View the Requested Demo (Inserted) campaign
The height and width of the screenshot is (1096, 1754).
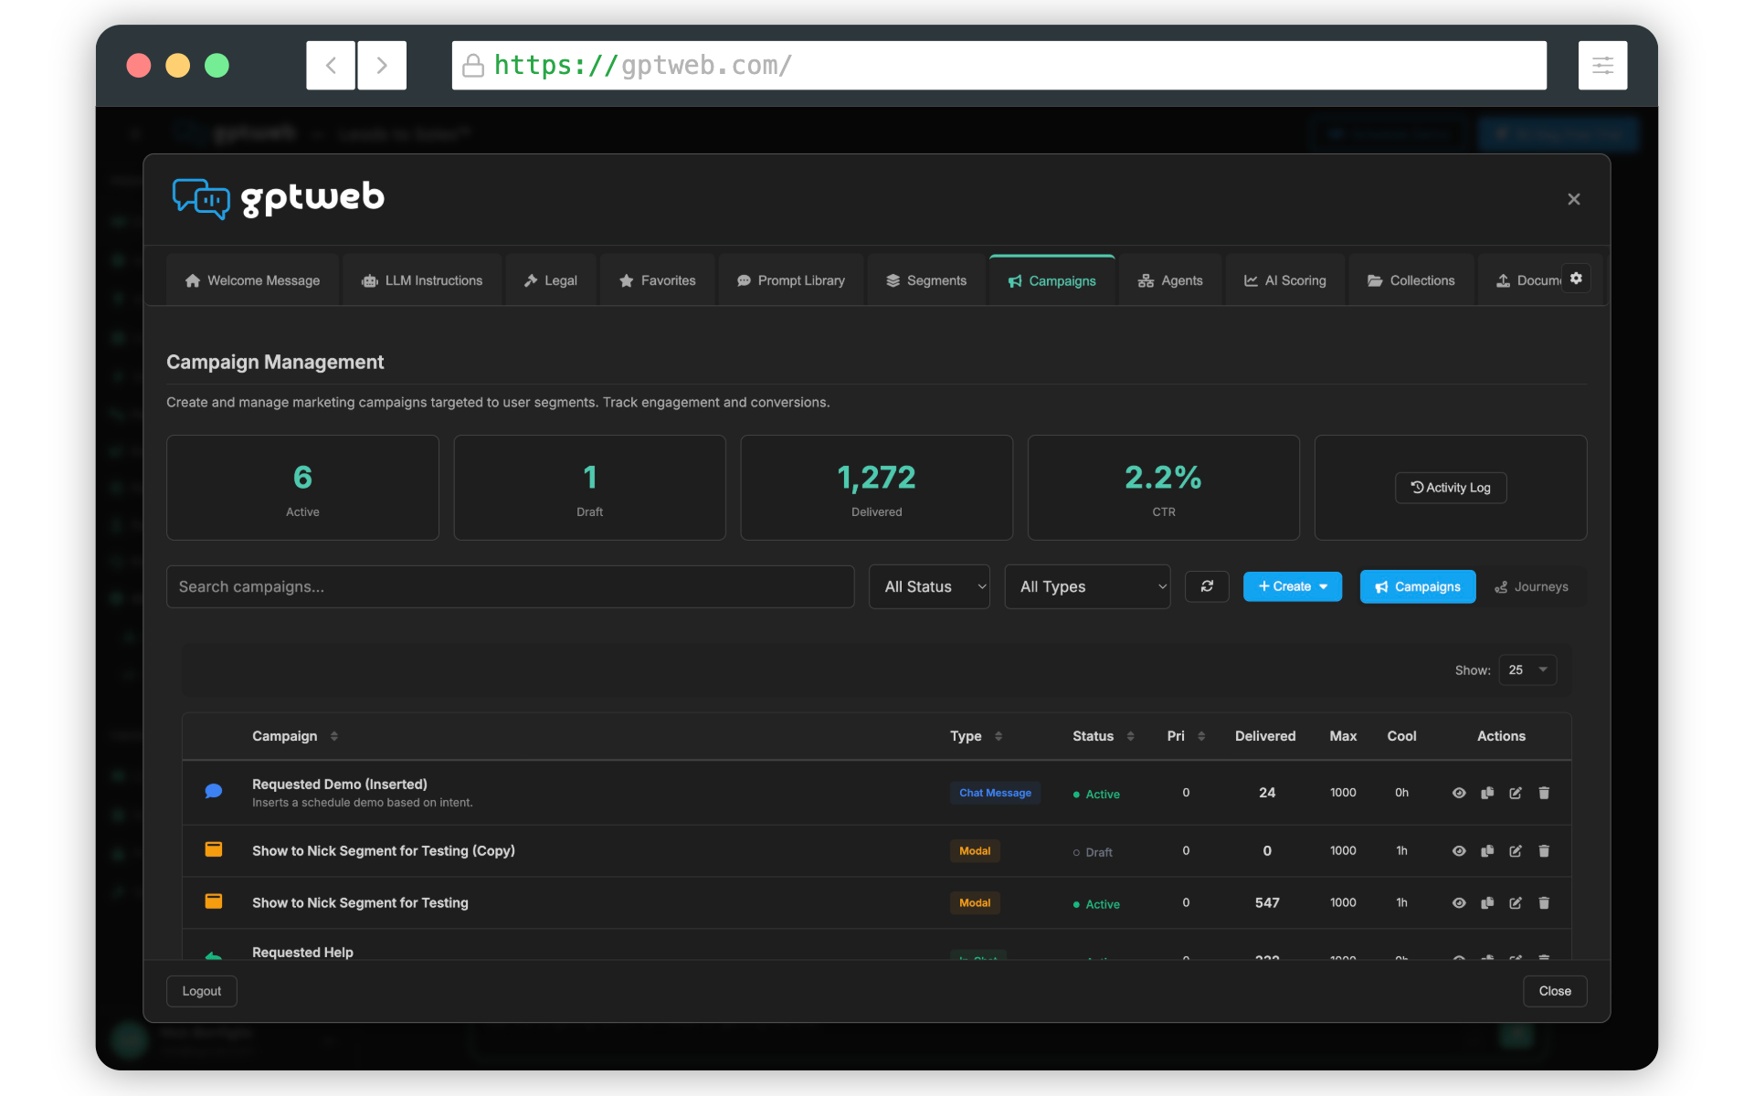pyautogui.click(x=1459, y=793)
